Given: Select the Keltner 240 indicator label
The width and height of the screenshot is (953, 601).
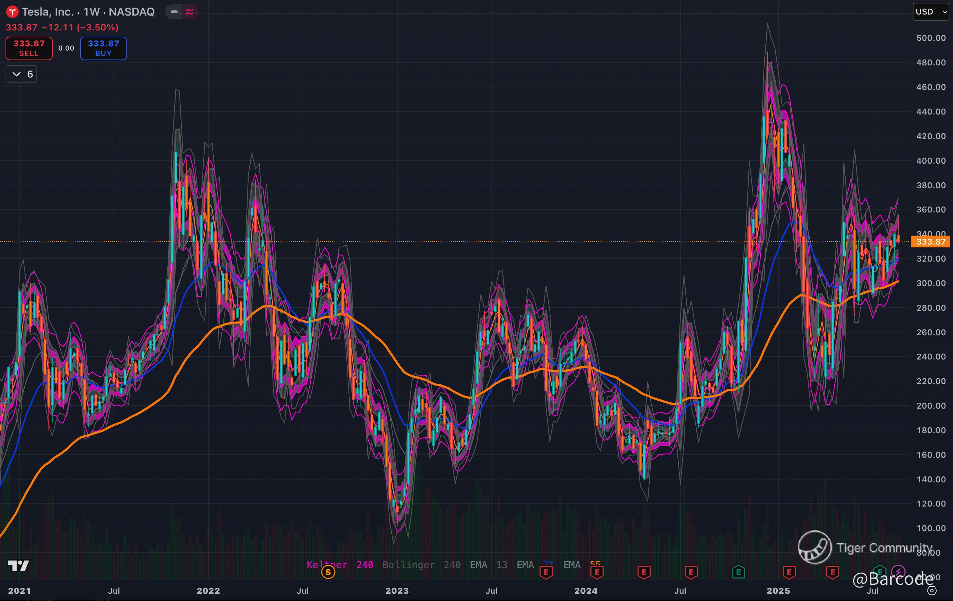Looking at the screenshot, I should [x=340, y=565].
